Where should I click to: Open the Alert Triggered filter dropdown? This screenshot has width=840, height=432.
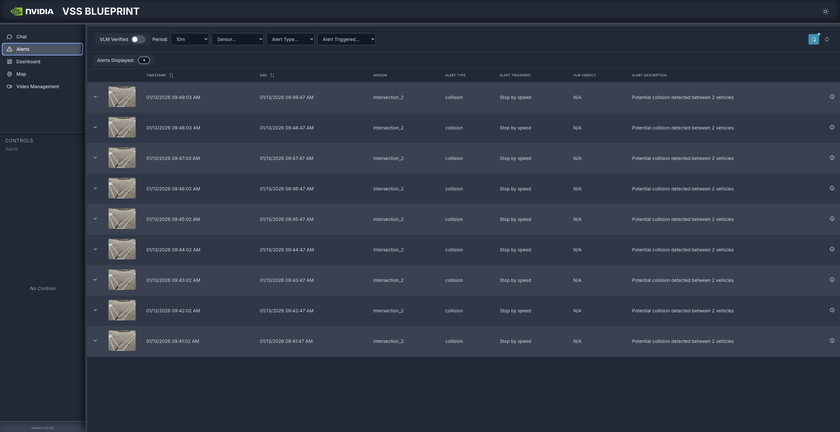pyautogui.click(x=346, y=39)
